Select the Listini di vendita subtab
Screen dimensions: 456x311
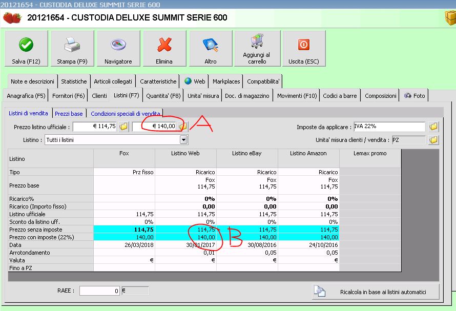[28, 113]
